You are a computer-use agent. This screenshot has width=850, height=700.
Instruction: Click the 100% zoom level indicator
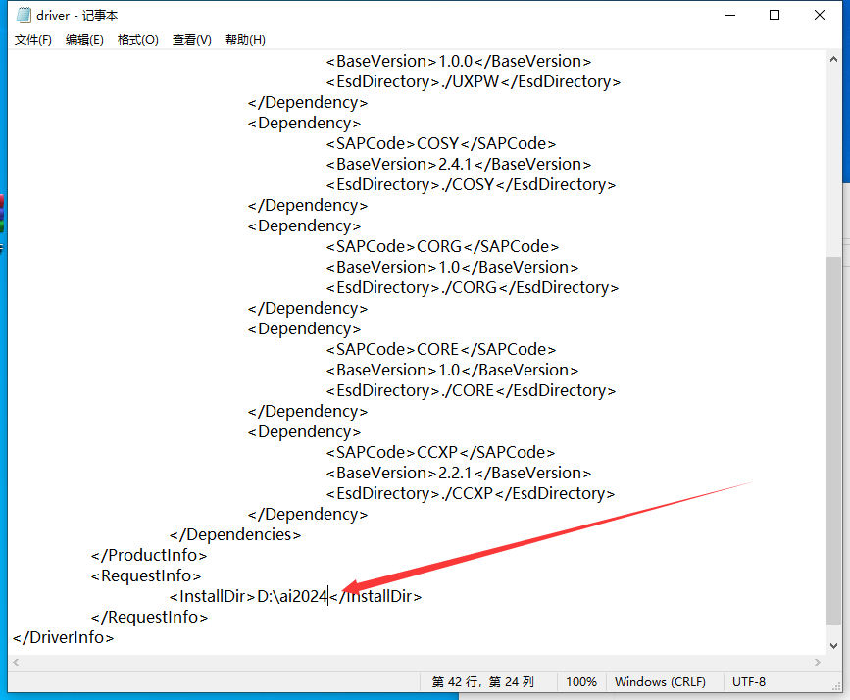[x=581, y=681]
